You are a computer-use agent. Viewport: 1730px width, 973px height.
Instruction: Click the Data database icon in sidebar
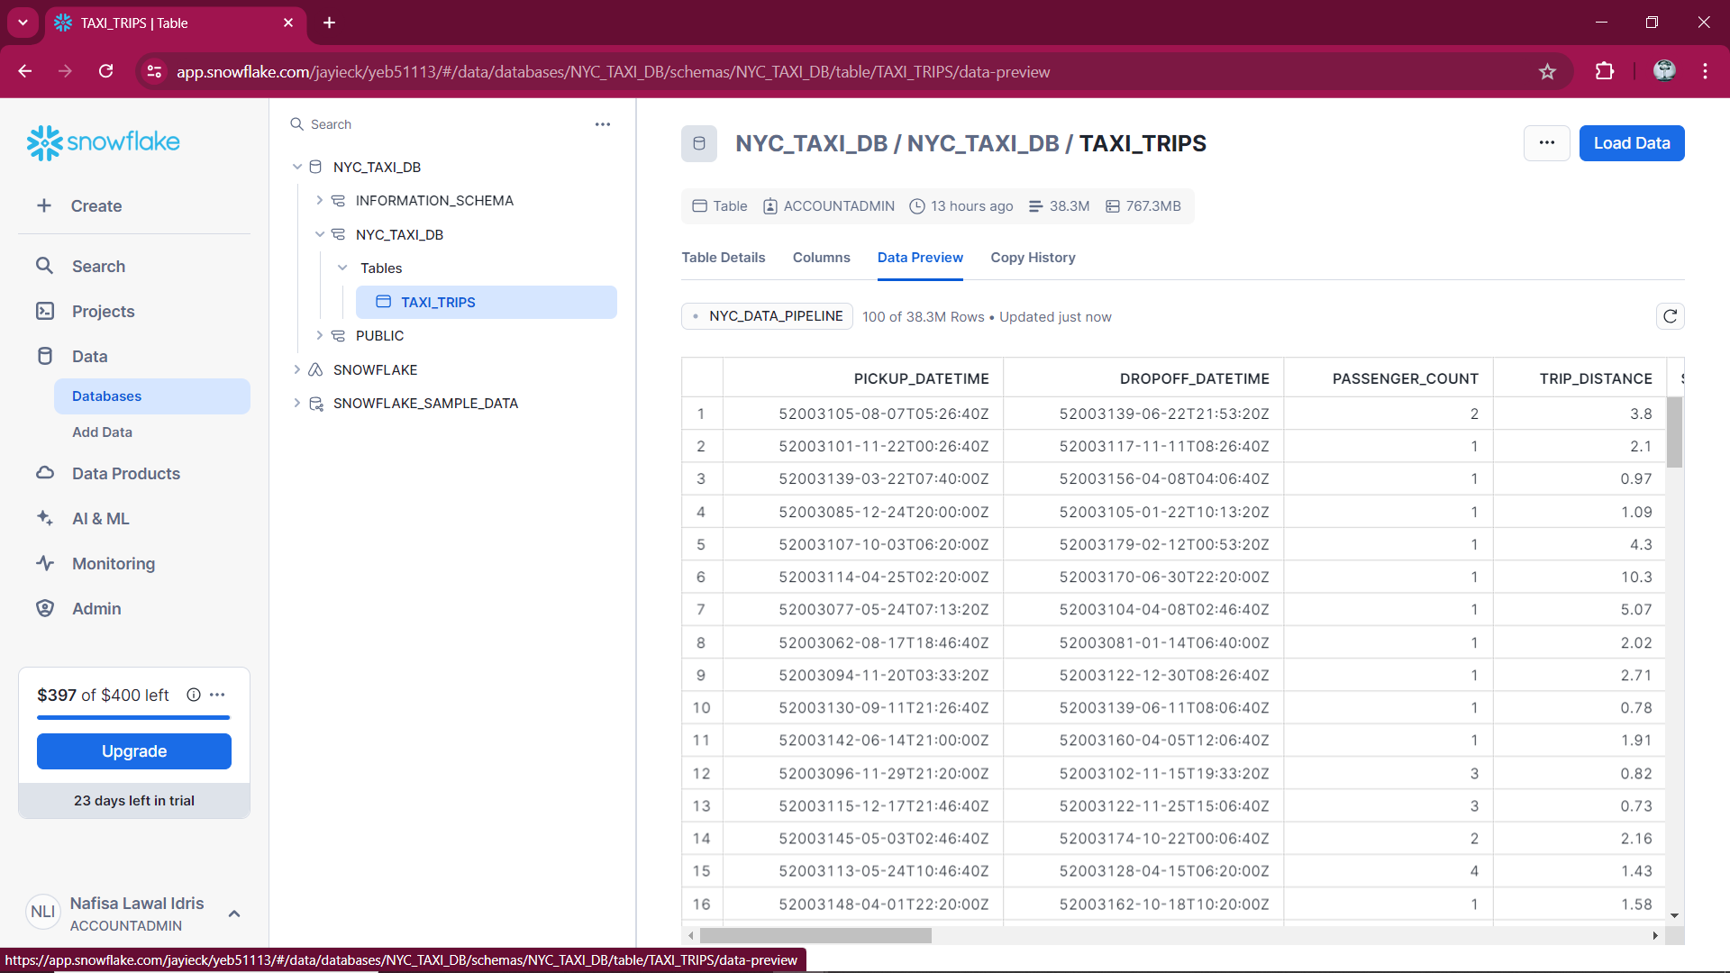(x=44, y=356)
